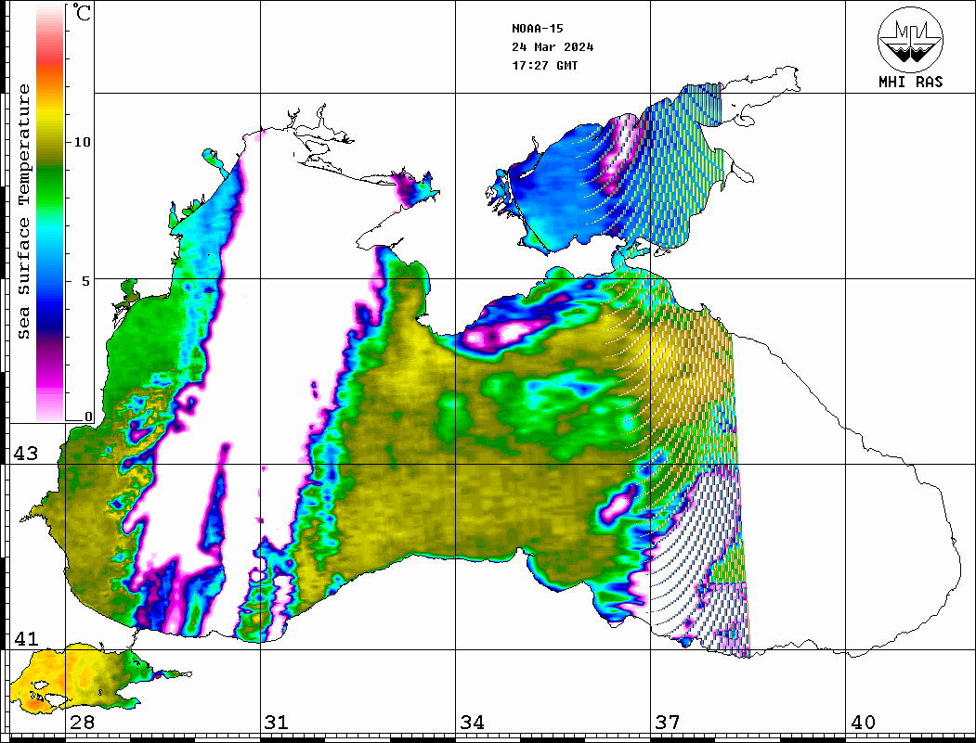Click the MHI RAS logo emblem

[x=910, y=39]
